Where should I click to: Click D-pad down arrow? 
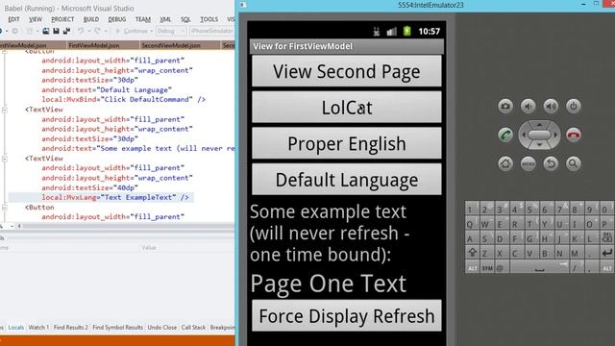click(539, 145)
